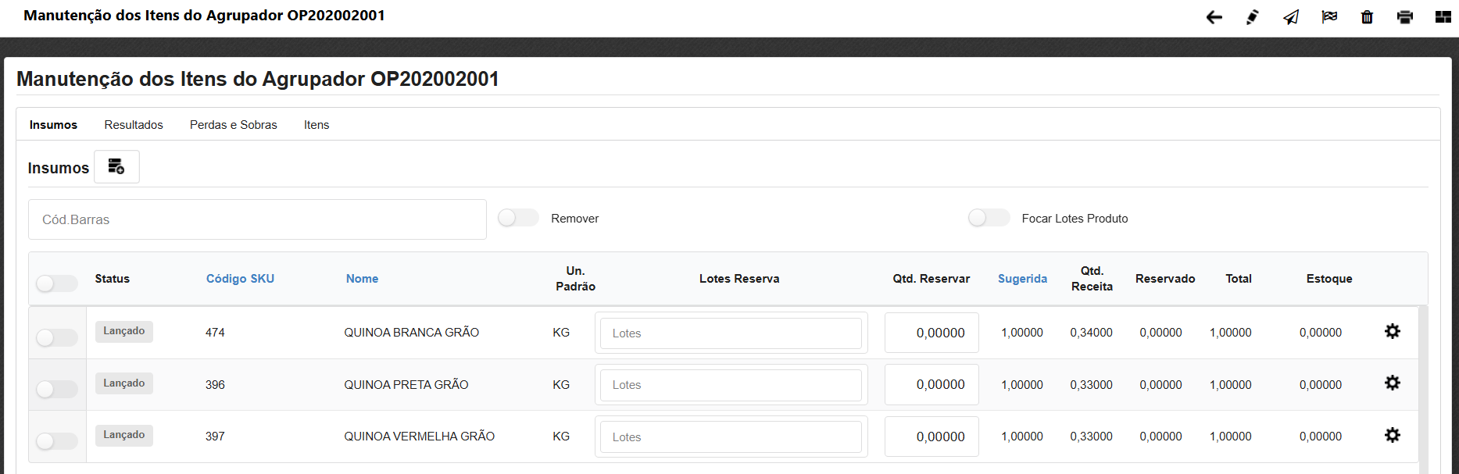Click the grid layout icon
This screenshot has width=1459, height=474.
pyautogui.click(x=1443, y=17)
